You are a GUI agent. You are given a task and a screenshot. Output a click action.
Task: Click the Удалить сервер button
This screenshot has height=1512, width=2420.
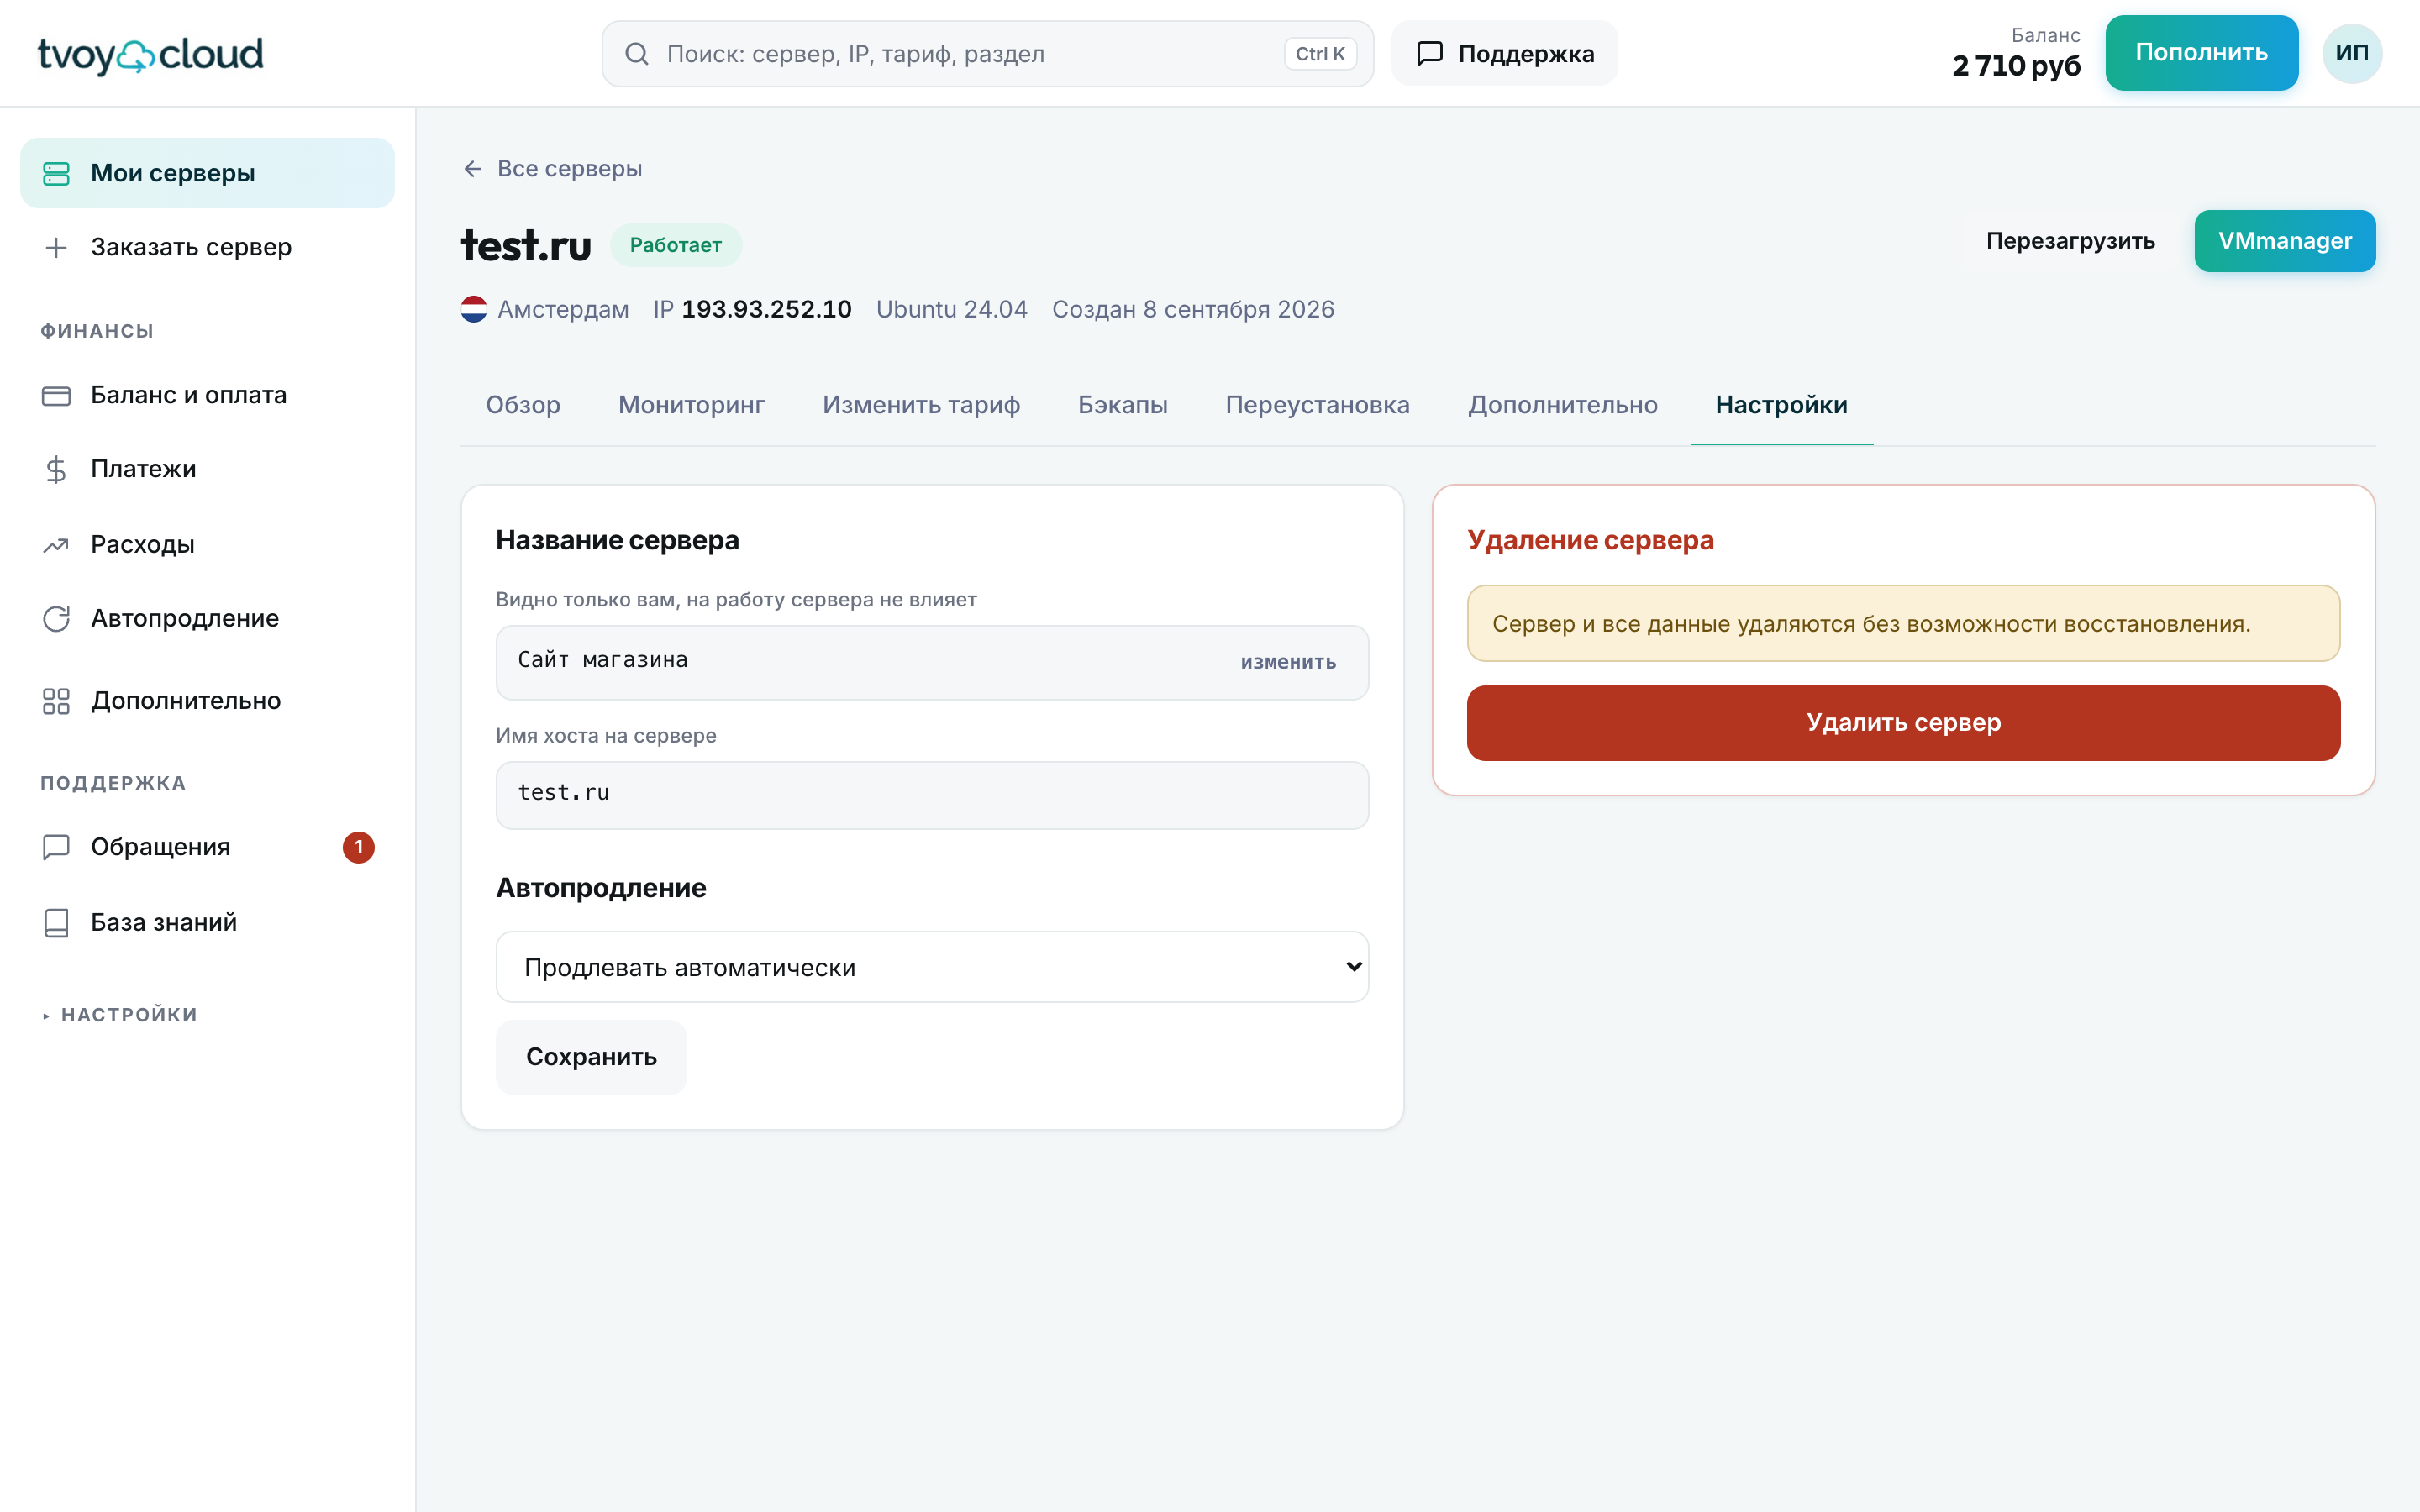click(1903, 723)
